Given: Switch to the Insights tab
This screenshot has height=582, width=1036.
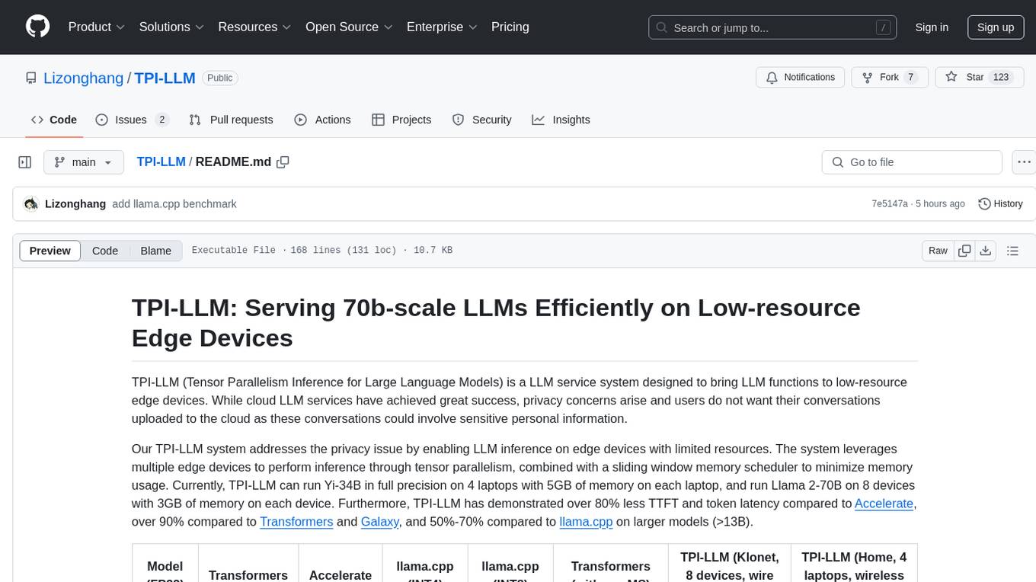Looking at the screenshot, I should (561, 120).
